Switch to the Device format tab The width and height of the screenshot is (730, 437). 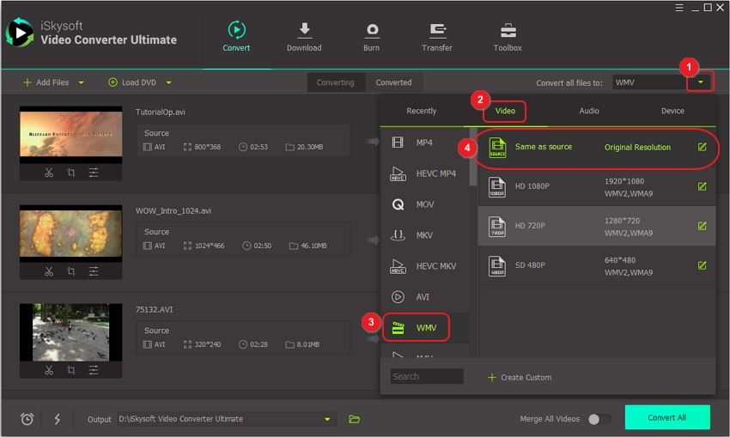pos(672,111)
